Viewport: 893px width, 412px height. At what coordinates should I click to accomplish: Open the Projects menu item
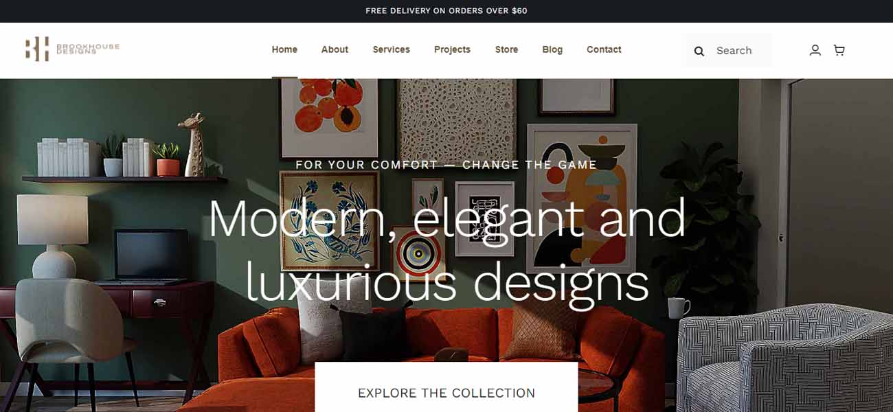452,49
